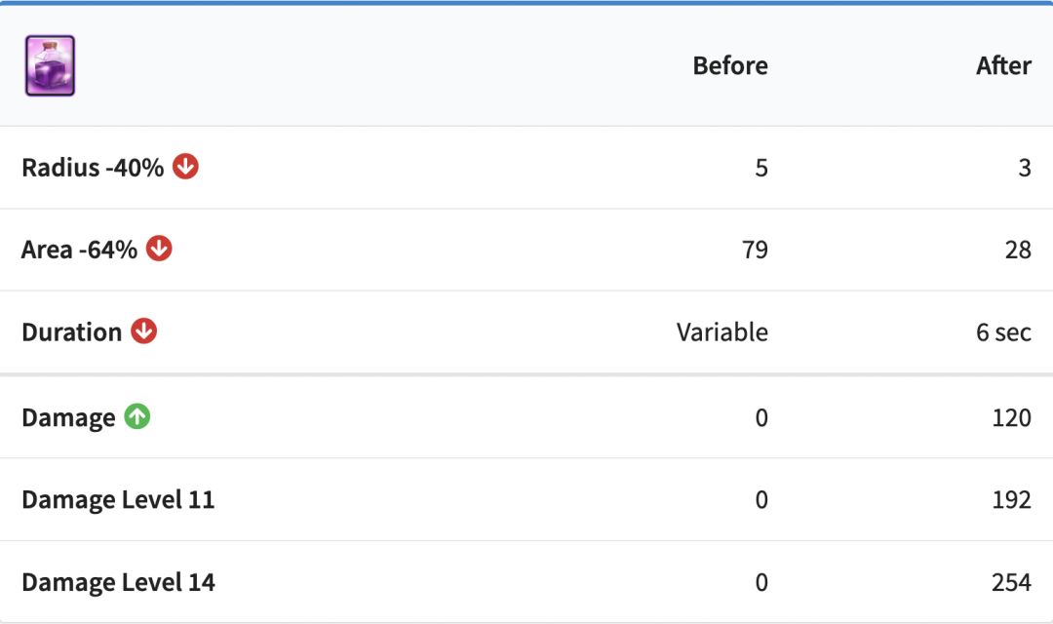
Task: Click the Damage Level 11 label
Action: tap(118, 500)
